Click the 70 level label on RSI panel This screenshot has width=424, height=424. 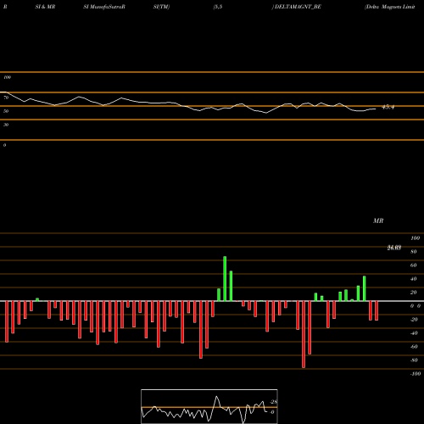tap(6, 98)
